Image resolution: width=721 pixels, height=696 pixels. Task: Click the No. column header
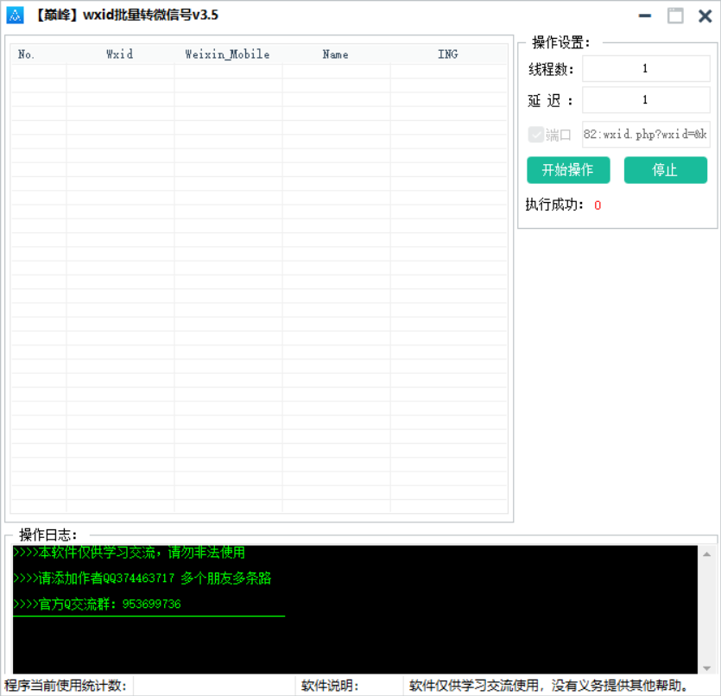(x=26, y=54)
